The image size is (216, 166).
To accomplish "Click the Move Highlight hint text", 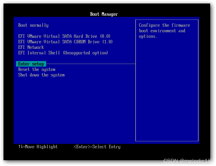I will point(38,147).
